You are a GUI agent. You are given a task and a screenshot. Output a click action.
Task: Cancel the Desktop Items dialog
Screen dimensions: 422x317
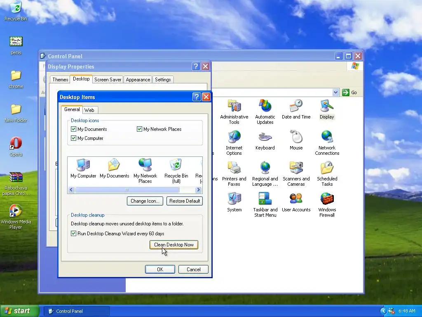pyautogui.click(x=194, y=269)
